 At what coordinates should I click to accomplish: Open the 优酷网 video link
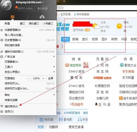[x=53, y=127]
